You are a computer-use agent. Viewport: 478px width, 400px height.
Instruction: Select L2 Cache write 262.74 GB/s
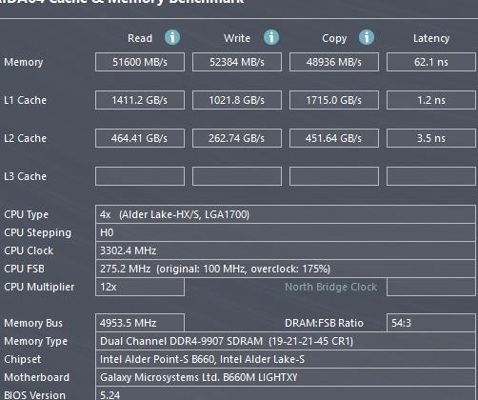[x=237, y=138]
